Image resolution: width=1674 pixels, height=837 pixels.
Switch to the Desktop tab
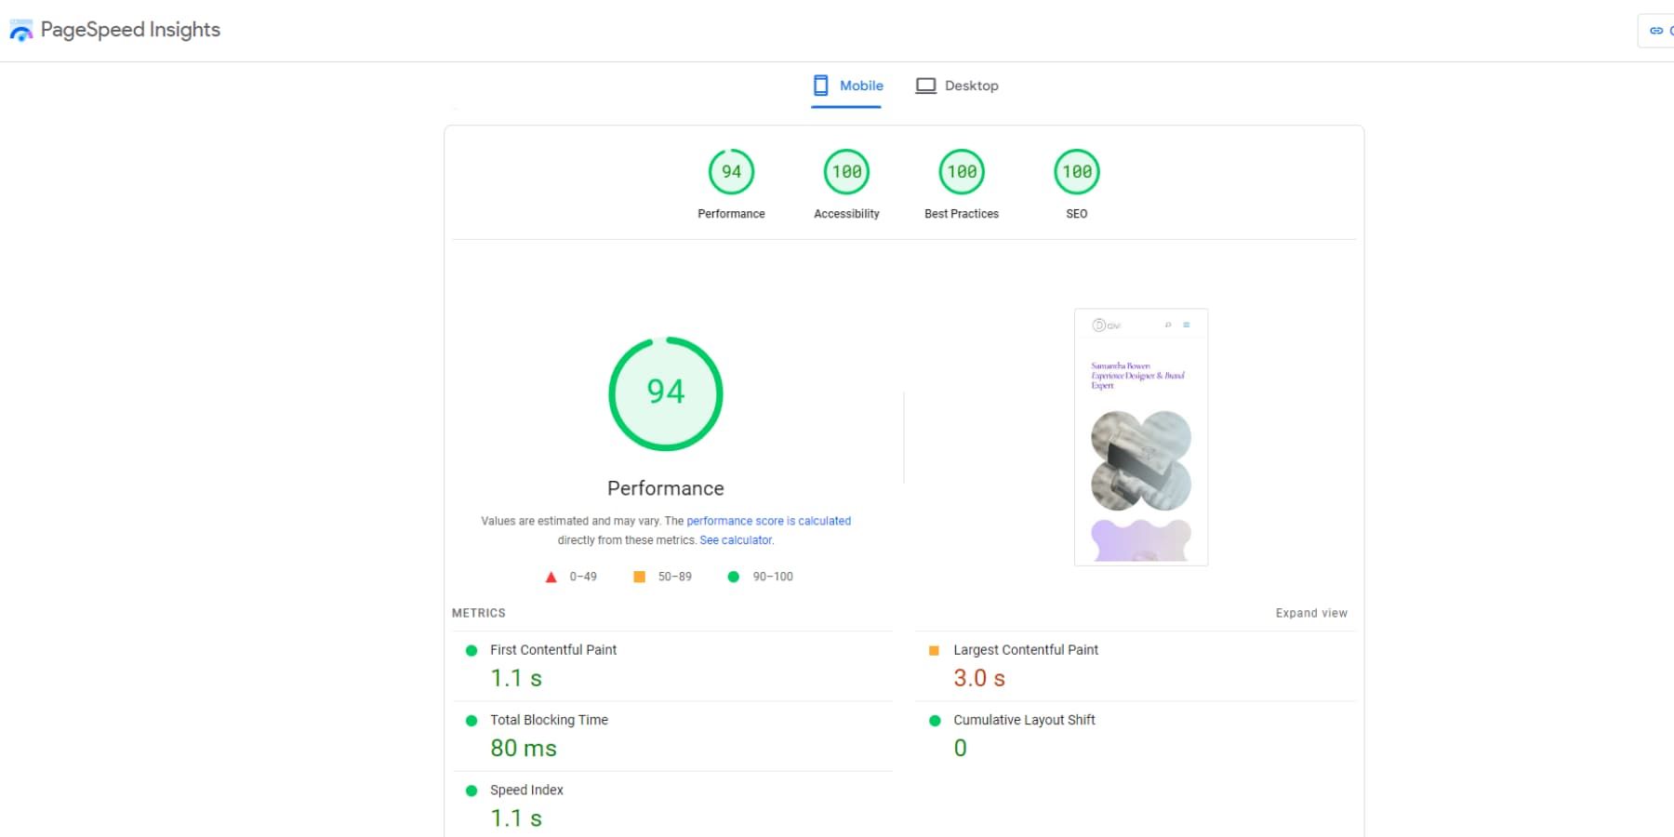click(x=957, y=86)
